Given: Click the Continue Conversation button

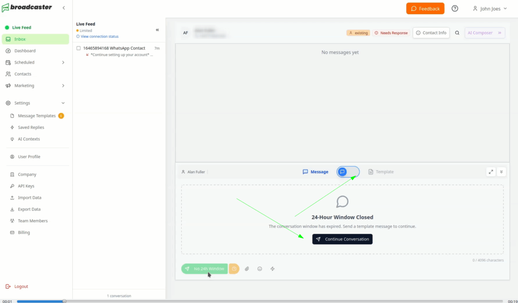Looking at the screenshot, I should [342, 239].
